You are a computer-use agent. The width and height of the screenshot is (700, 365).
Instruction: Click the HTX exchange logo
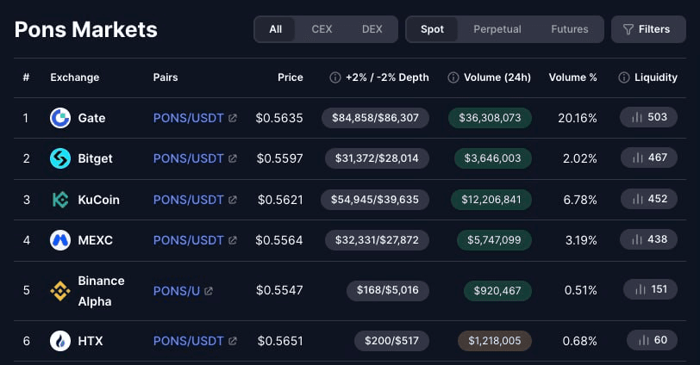point(60,341)
